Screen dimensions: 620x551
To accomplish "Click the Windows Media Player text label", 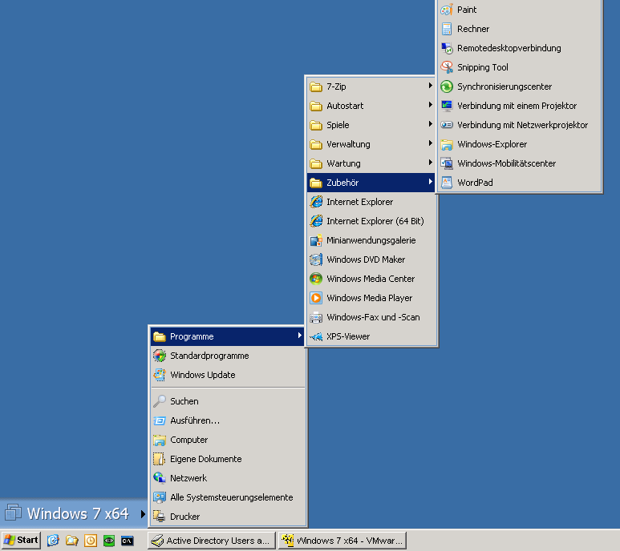I will 369,298.
